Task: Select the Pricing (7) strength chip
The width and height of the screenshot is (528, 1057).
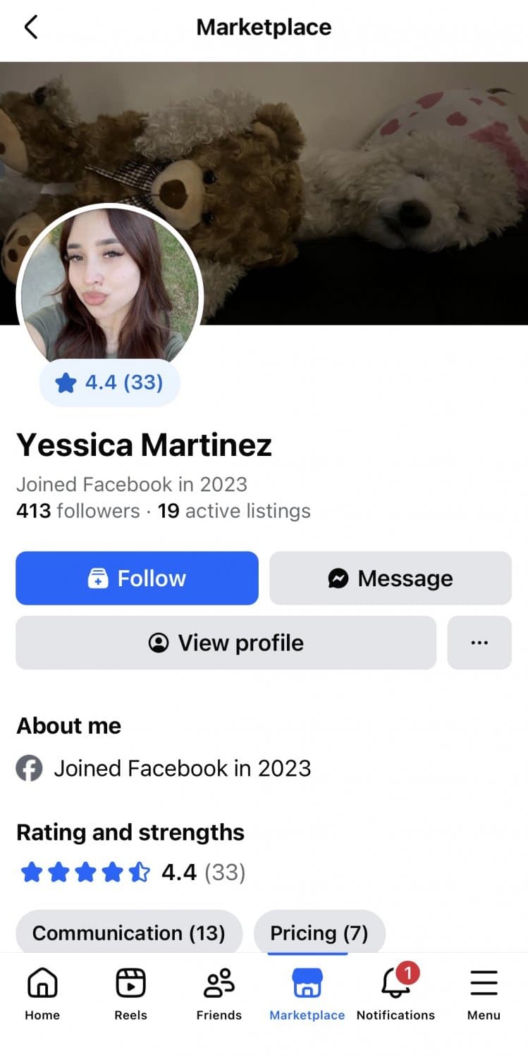Action: (x=319, y=933)
